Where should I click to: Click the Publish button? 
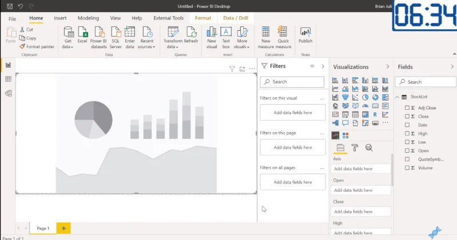click(305, 35)
